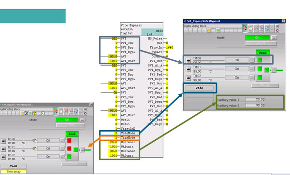The width and height of the screenshot is (290, 175).
Task: Click the green checkmark status icon in right faceplate
Action: 218,30
